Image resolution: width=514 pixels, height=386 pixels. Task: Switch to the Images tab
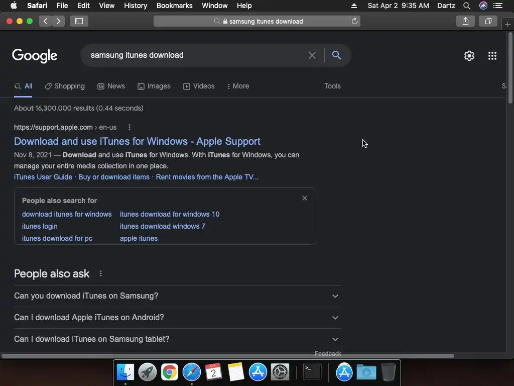(x=154, y=86)
